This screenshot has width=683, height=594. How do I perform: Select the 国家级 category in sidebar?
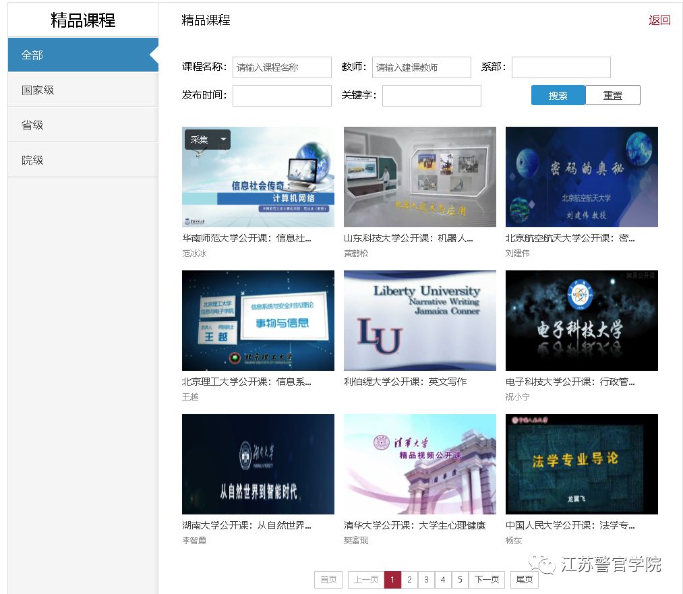click(83, 90)
